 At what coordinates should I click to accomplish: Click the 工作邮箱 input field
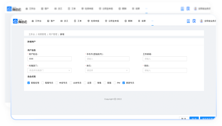coord(165,59)
